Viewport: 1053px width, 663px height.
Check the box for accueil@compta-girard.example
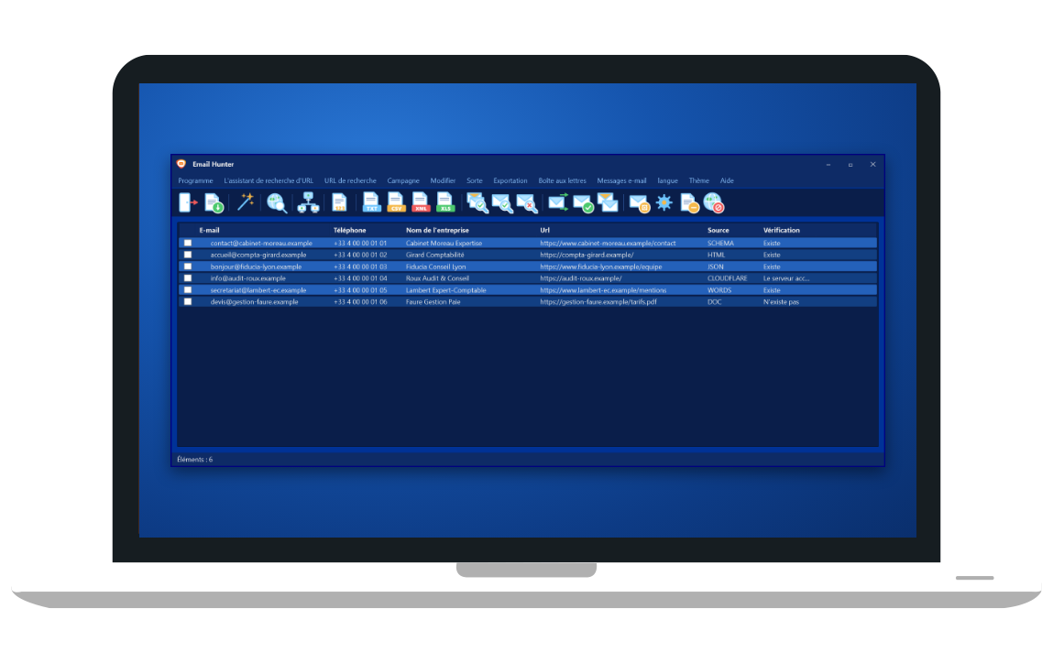(x=188, y=255)
